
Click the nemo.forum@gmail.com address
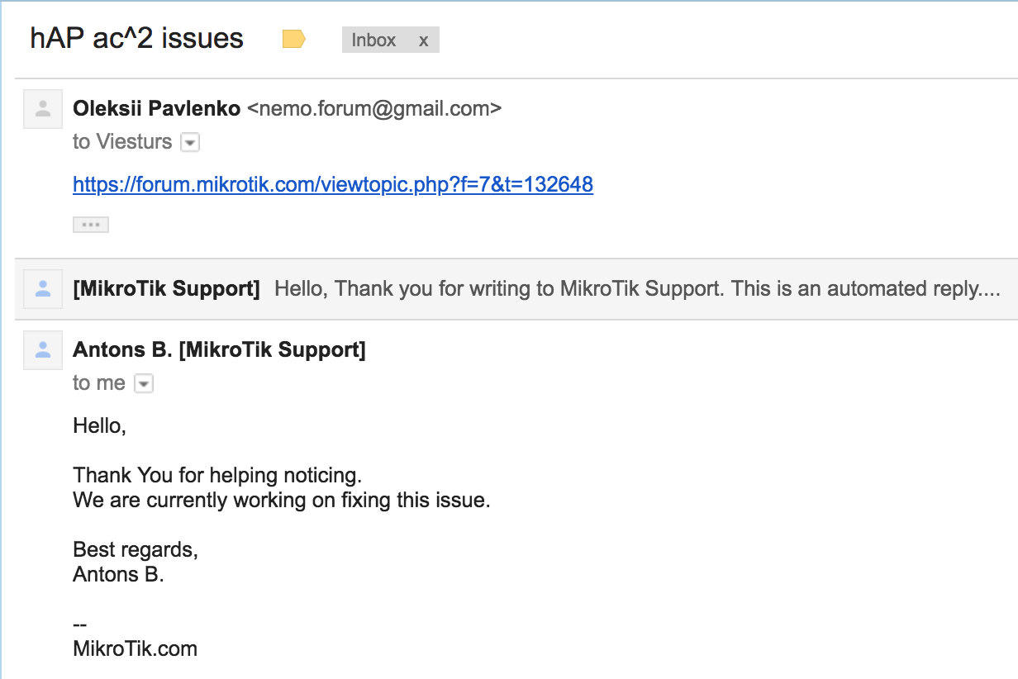374,108
